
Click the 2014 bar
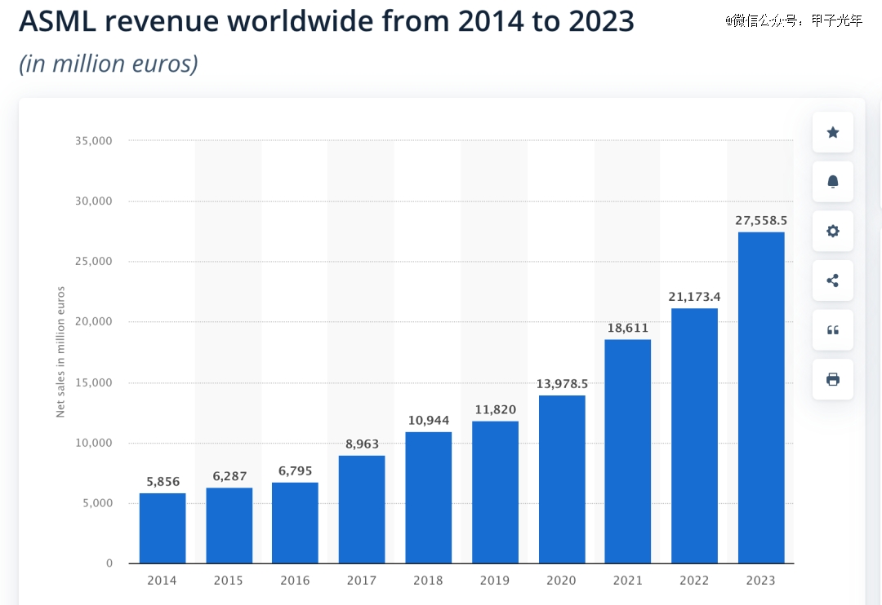163,528
